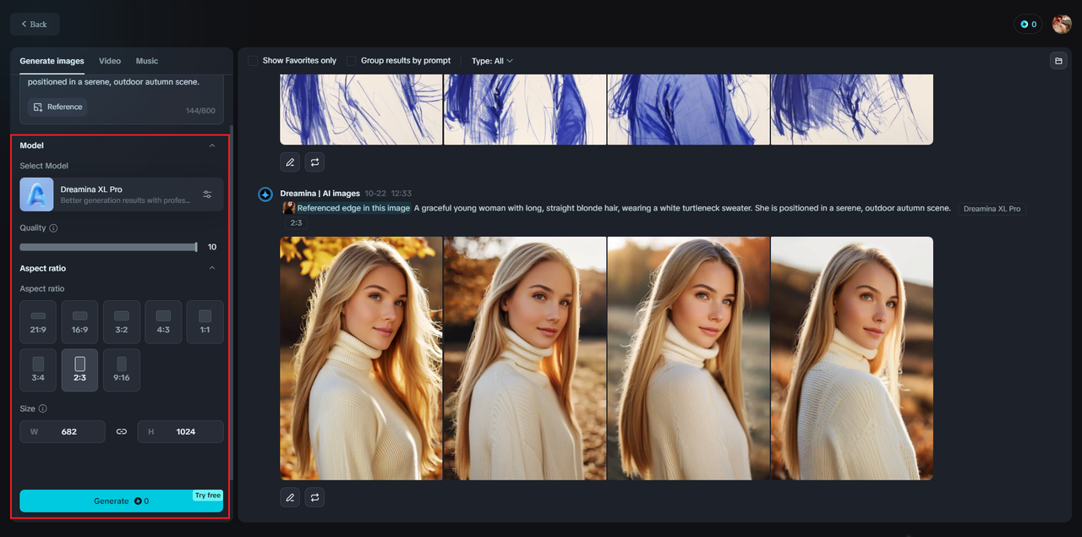Open the credits counter showing 0

pos(1028,25)
